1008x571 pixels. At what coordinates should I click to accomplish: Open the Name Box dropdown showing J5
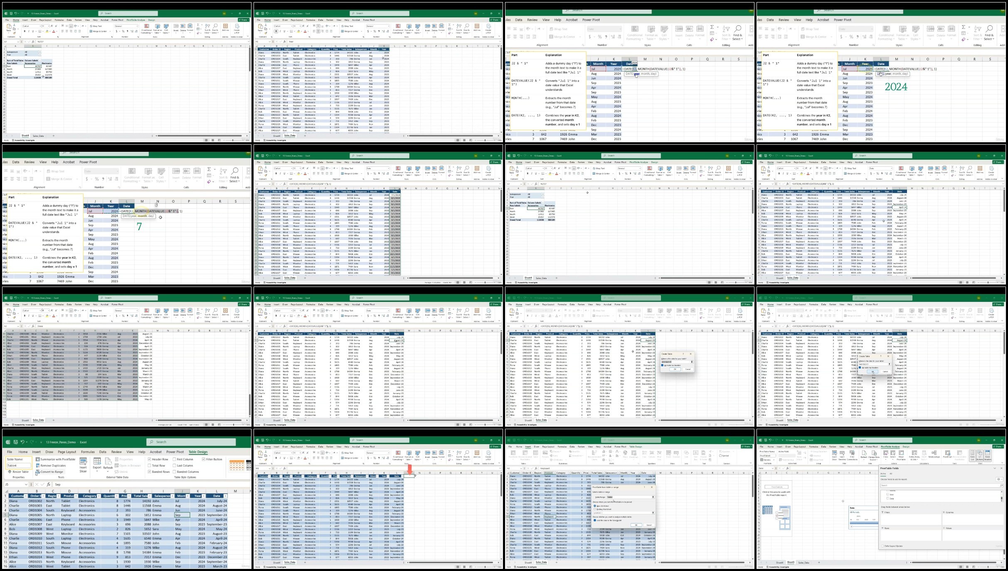[26, 484]
